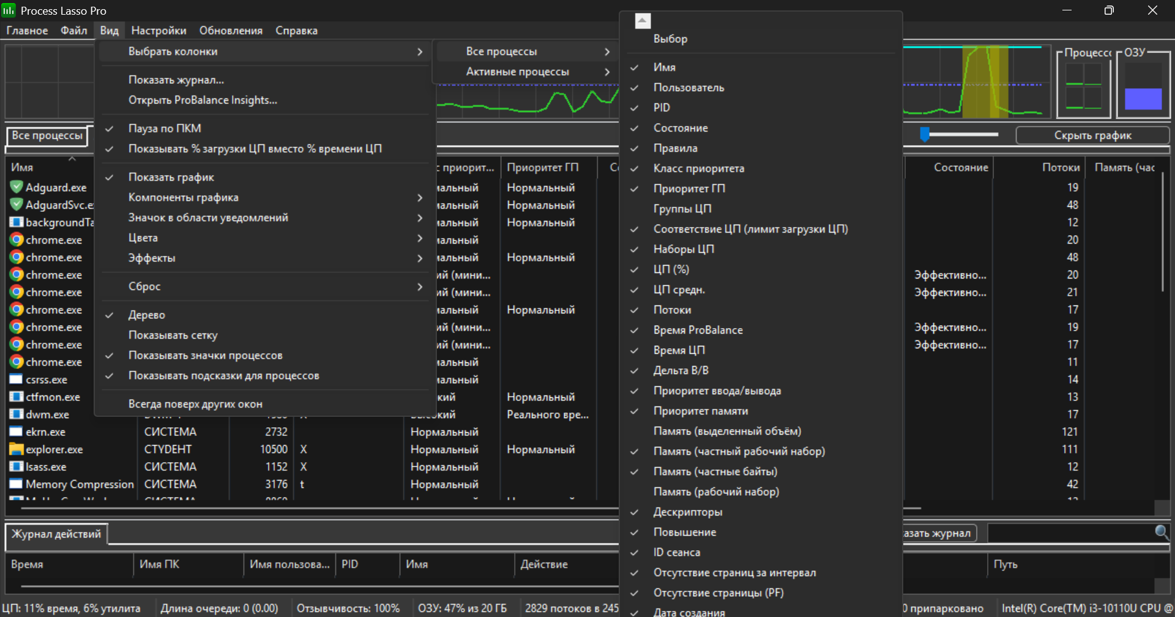
Task: Expand the 'Сброс' submenu
Action: (x=144, y=286)
